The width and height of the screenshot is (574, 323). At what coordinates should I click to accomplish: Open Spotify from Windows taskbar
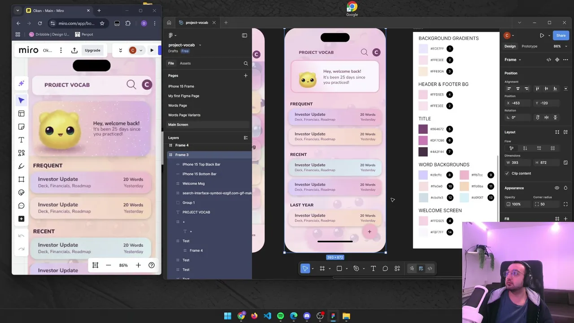280,316
